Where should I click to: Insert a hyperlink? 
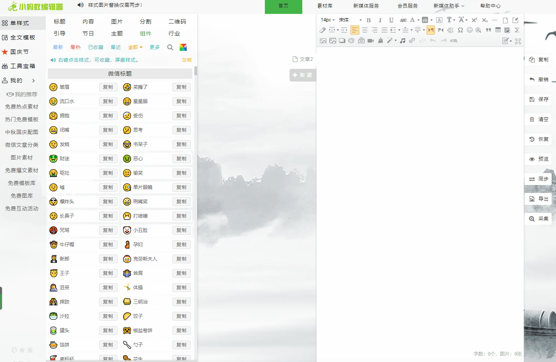(412, 41)
